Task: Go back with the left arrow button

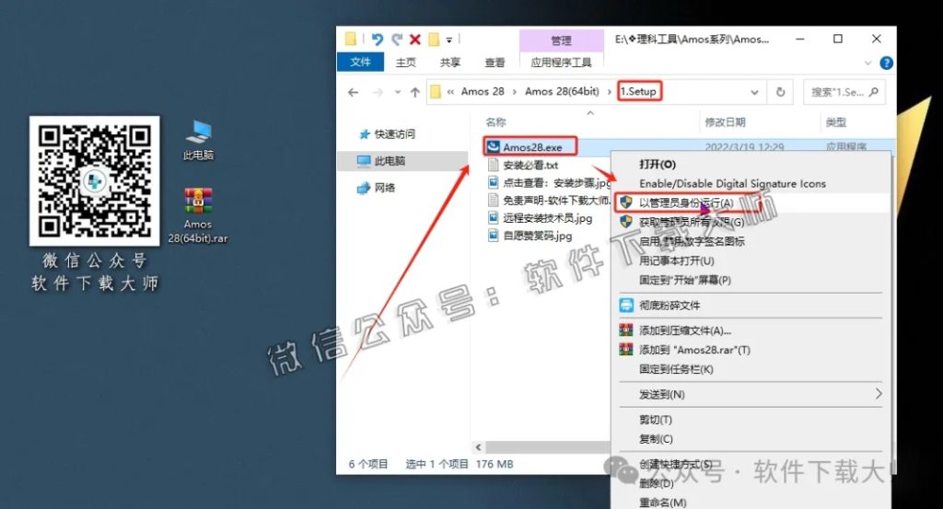Action: click(353, 92)
